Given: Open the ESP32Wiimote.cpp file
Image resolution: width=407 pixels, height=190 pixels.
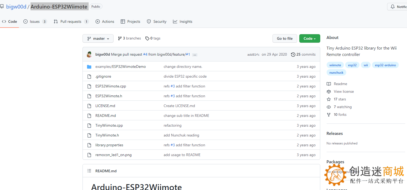Looking at the screenshot, I should 111,86.
